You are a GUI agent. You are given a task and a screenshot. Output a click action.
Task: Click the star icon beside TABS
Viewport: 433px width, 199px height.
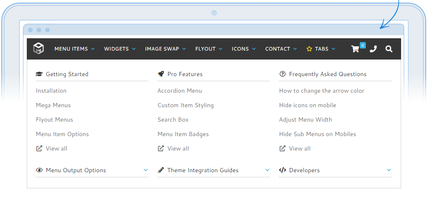(x=309, y=49)
